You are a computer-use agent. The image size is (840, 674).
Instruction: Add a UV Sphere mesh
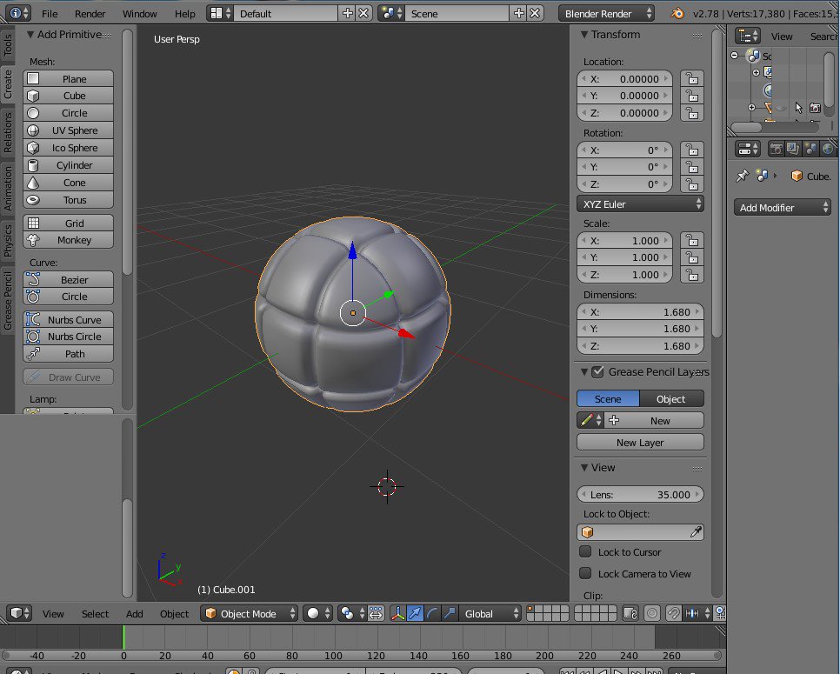click(x=68, y=130)
